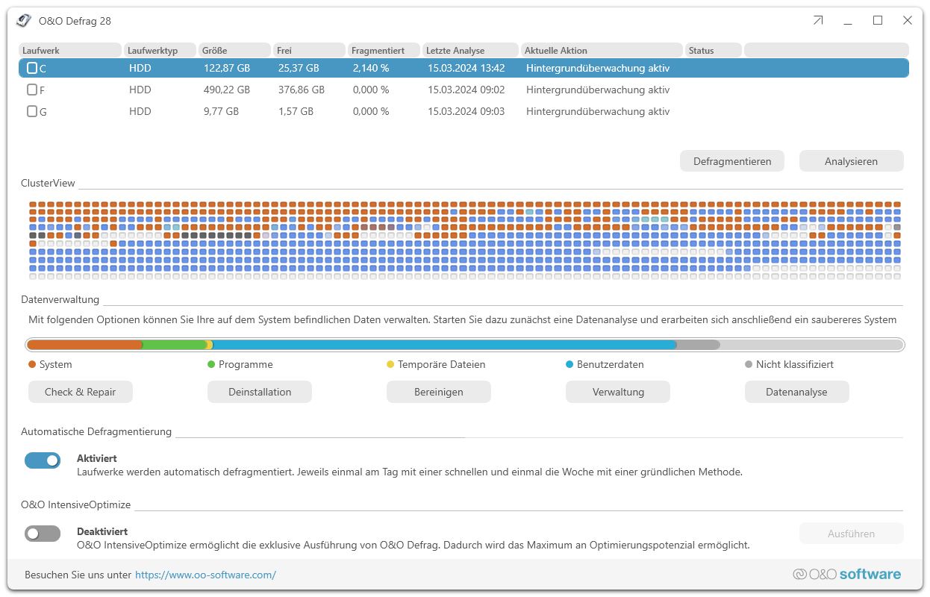Click the O&O software logo in the footer

847,574
